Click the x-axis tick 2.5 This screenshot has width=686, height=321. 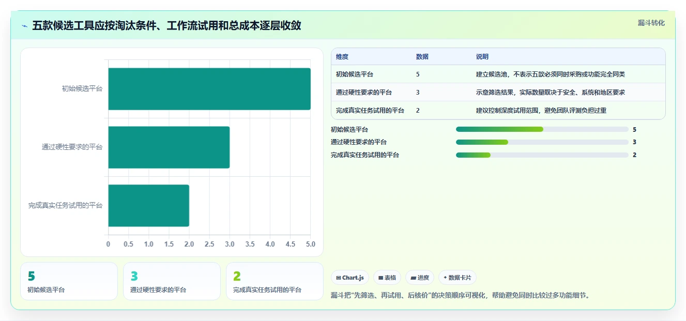[x=209, y=244]
